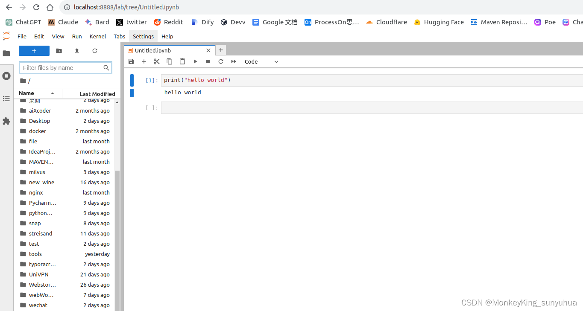Click the empty second code cell
583x311 pixels.
pos(372,108)
